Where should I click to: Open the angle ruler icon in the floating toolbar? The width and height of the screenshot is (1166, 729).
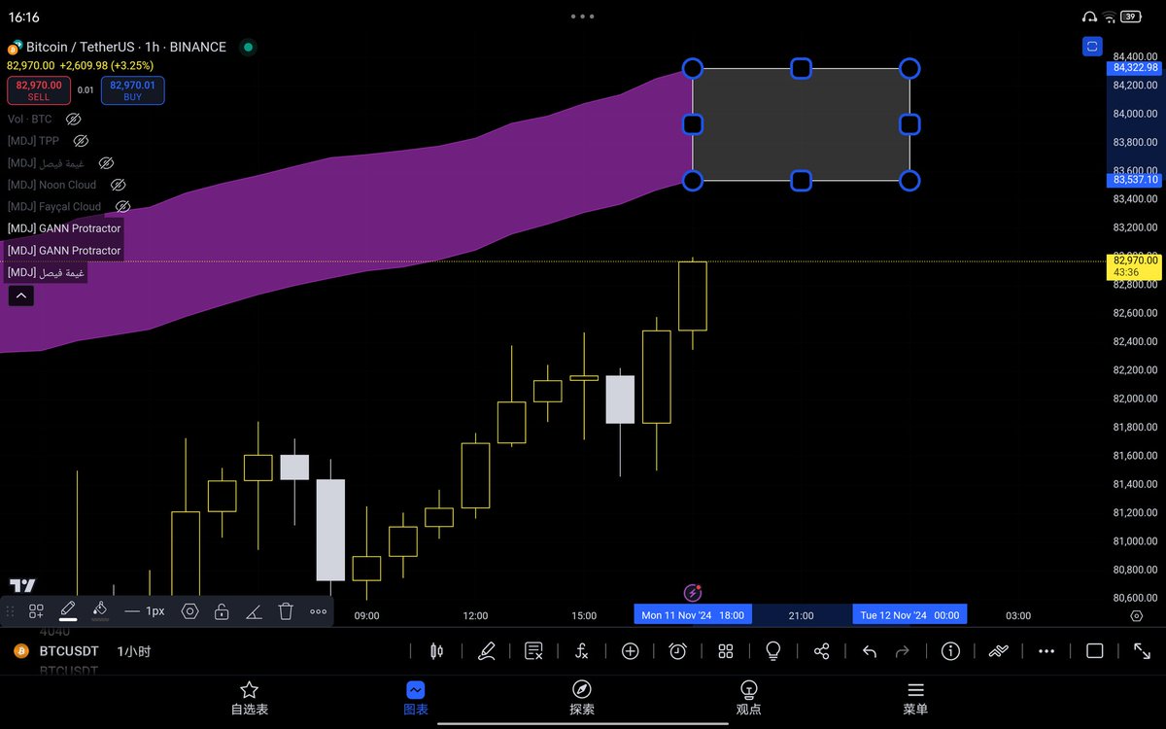pyautogui.click(x=253, y=611)
